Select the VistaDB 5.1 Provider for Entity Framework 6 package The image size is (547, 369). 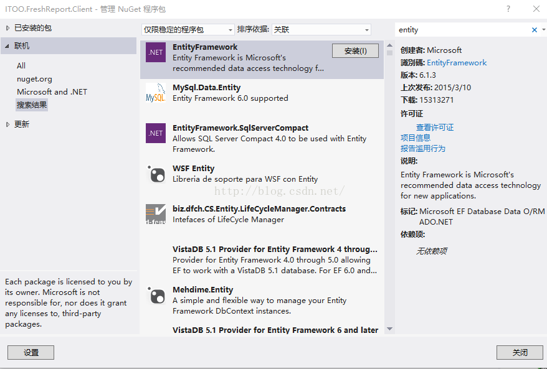point(275,330)
